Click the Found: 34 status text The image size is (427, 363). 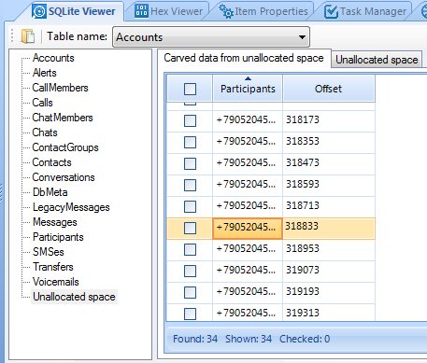195,339
